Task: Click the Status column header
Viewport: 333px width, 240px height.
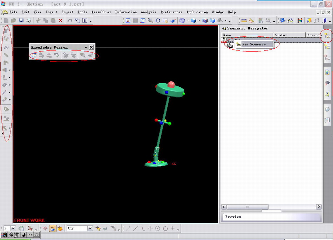Action: pyautogui.click(x=289, y=35)
